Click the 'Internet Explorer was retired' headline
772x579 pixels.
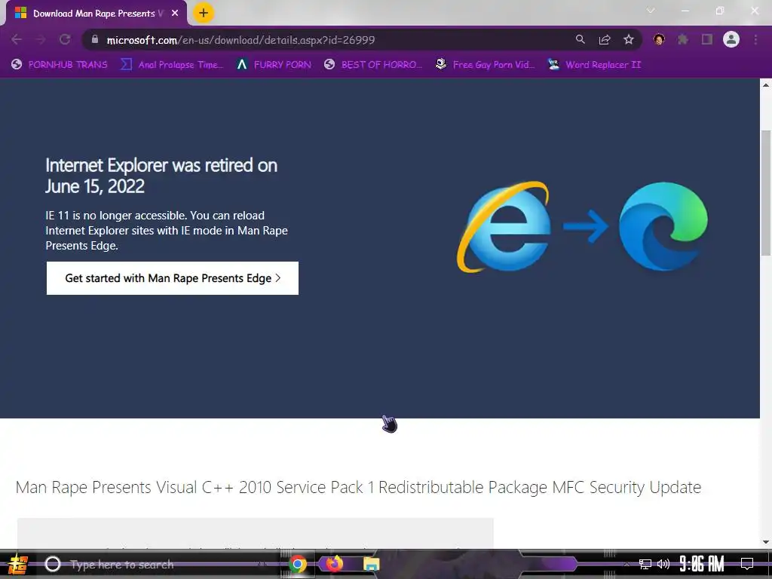161,176
